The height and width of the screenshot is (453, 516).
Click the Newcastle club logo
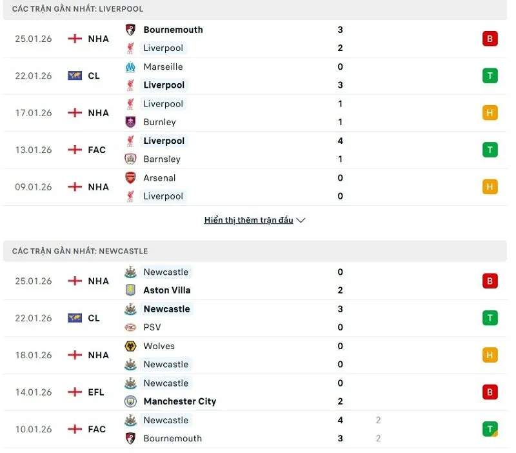point(130,272)
